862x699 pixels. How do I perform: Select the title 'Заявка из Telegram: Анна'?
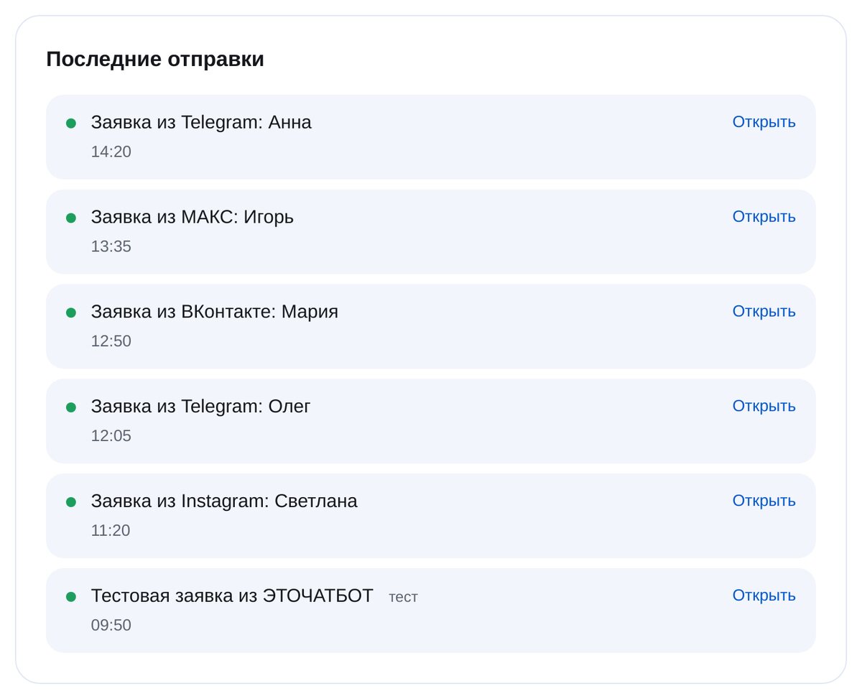[201, 123]
